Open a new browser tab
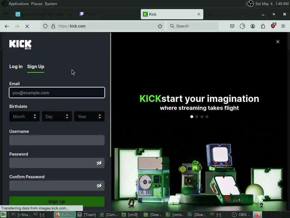The image size is (290, 218). tap(210, 14)
